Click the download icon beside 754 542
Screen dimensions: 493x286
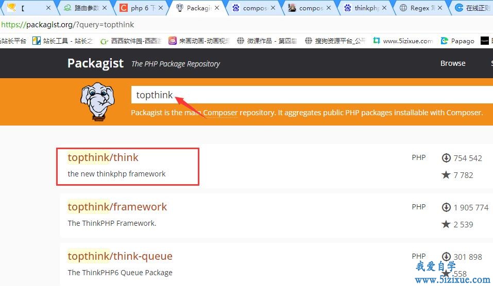(446, 158)
